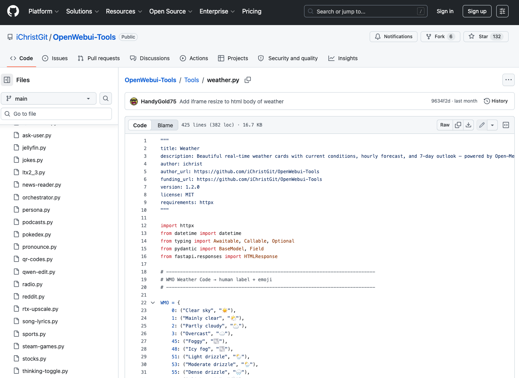The height and width of the screenshot is (378, 519).
Task: Open the edit options dropdown arrow
Action: click(x=492, y=125)
